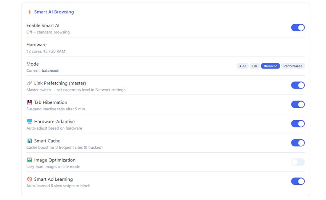
Task: Turn off Link Prefetching master switch
Action: click(298, 85)
